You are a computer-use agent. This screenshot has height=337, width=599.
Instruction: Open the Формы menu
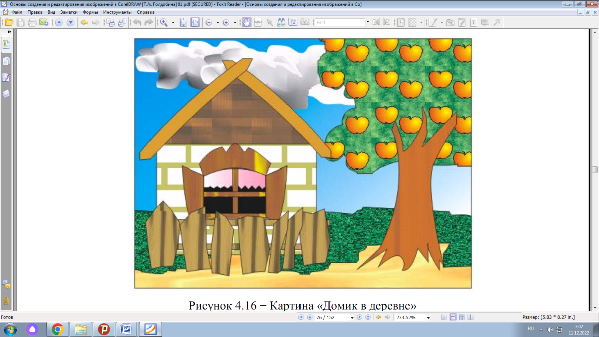point(90,12)
